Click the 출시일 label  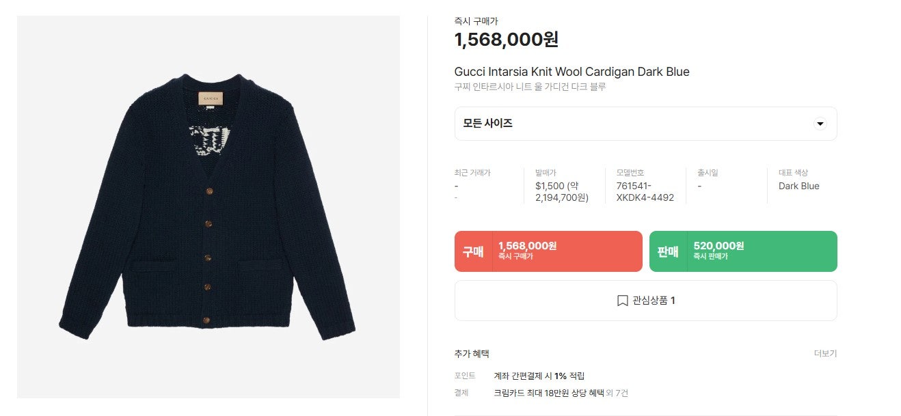pyautogui.click(x=708, y=173)
